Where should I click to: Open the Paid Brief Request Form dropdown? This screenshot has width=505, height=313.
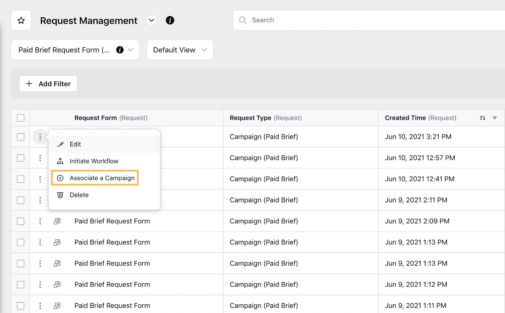point(75,50)
